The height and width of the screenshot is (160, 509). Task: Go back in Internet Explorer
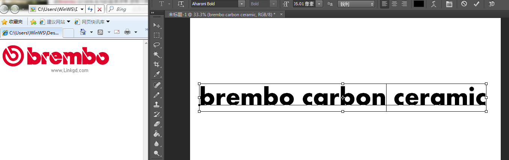(x=5, y=9)
